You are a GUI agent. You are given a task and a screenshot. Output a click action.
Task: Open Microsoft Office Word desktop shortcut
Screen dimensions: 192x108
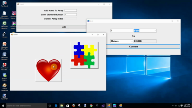tap(4, 56)
